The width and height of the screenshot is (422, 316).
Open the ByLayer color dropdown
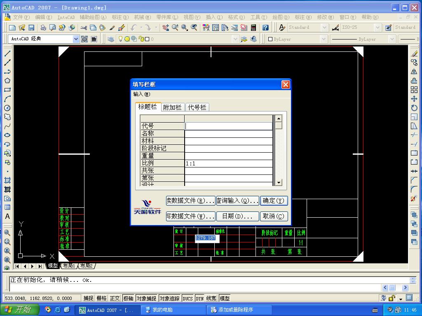[x=323, y=39]
